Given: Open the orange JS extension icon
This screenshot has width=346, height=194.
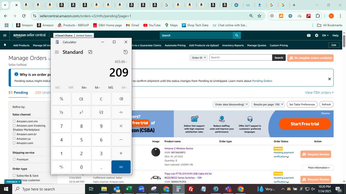Looking at the screenshot, I should [x=281, y=16].
